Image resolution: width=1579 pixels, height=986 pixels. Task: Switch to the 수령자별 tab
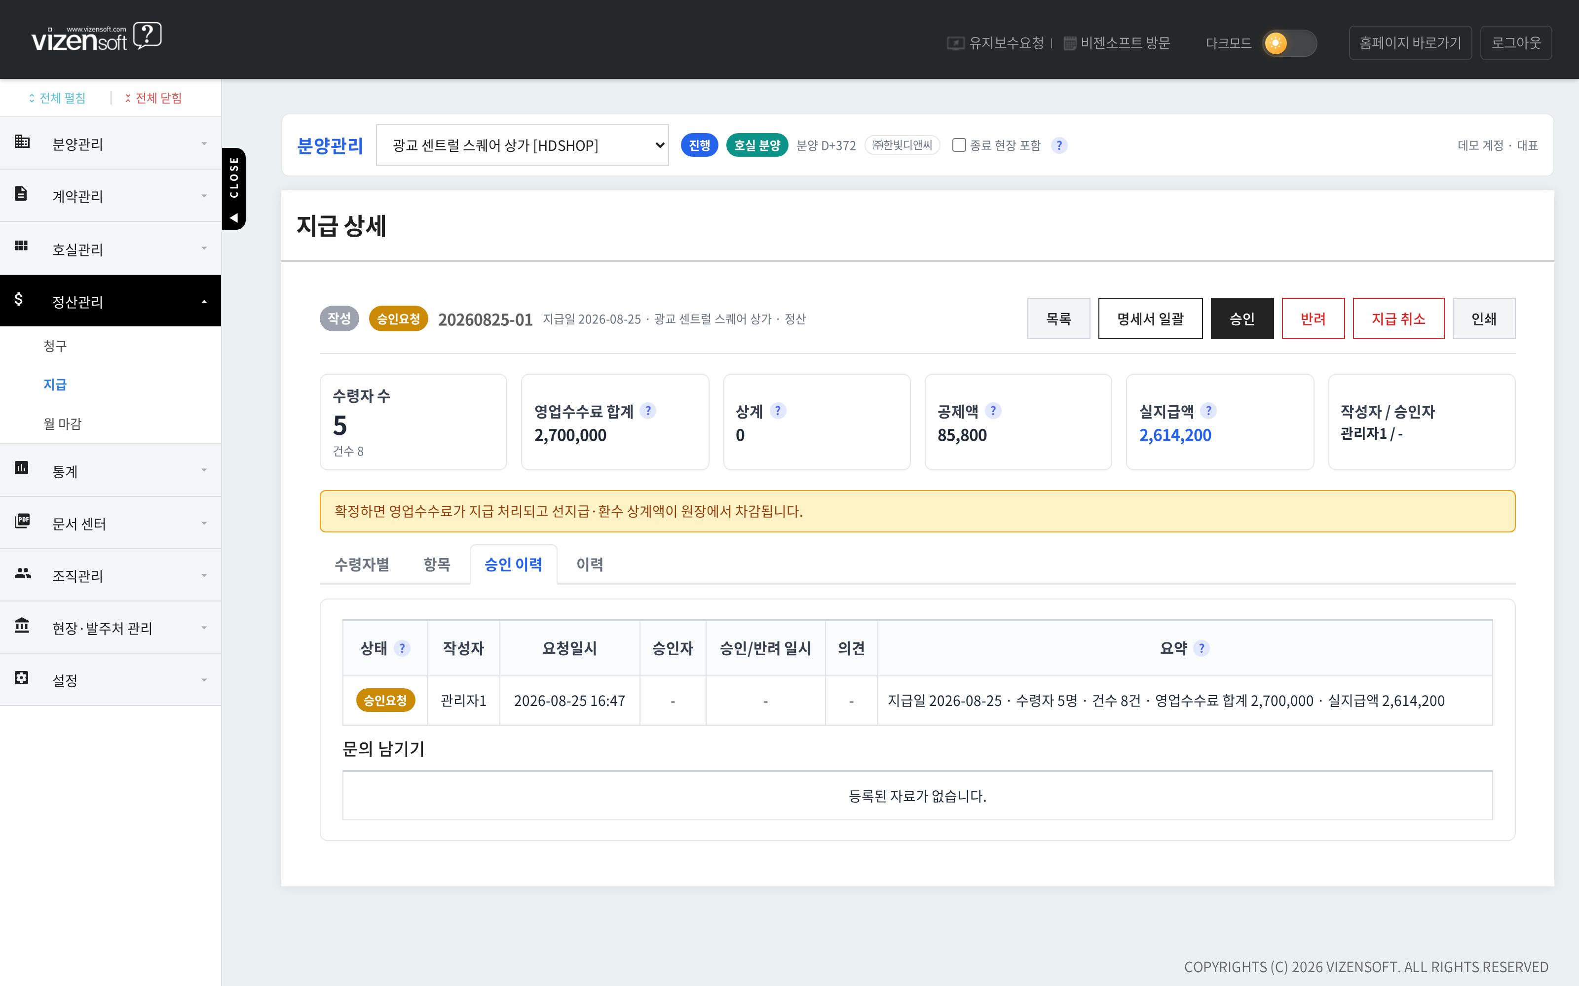tap(362, 564)
